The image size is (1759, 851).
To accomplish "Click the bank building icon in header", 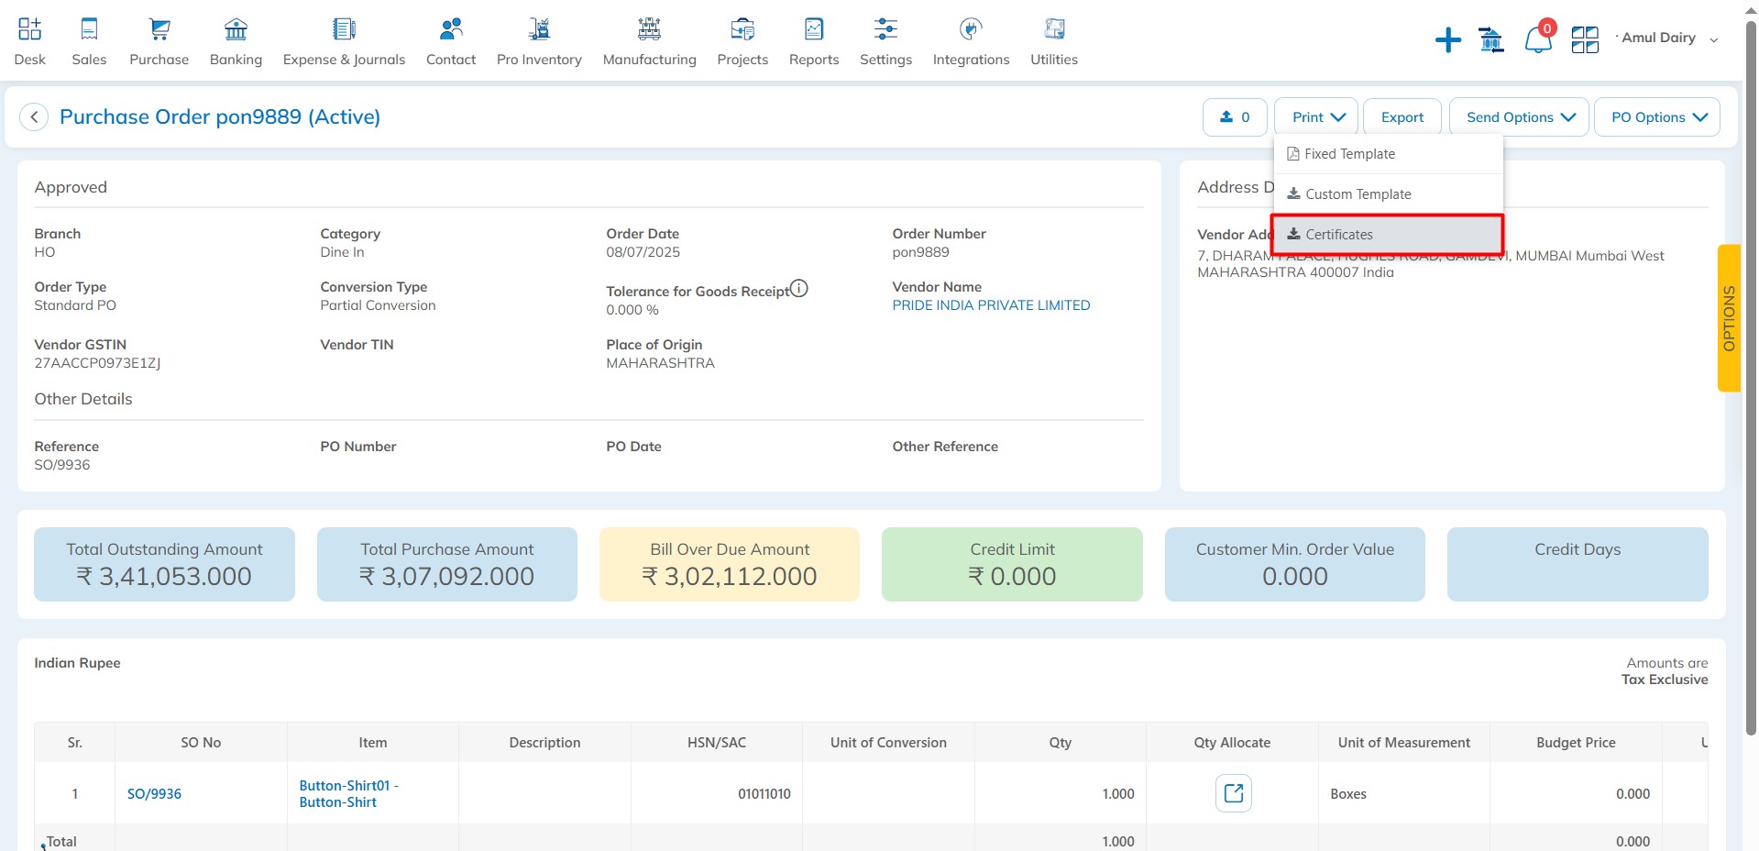I will click(x=1491, y=39).
